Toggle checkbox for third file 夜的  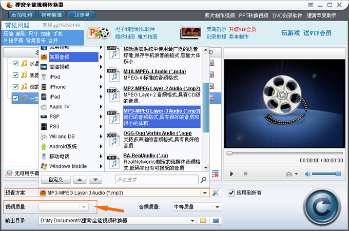tap(15, 87)
